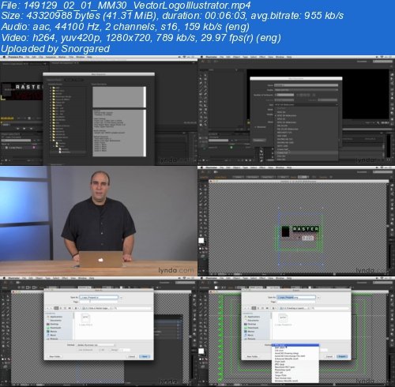Open folder path dropdown in Export dialog
The width and height of the screenshot is (395, 387).
click(295, 308)
